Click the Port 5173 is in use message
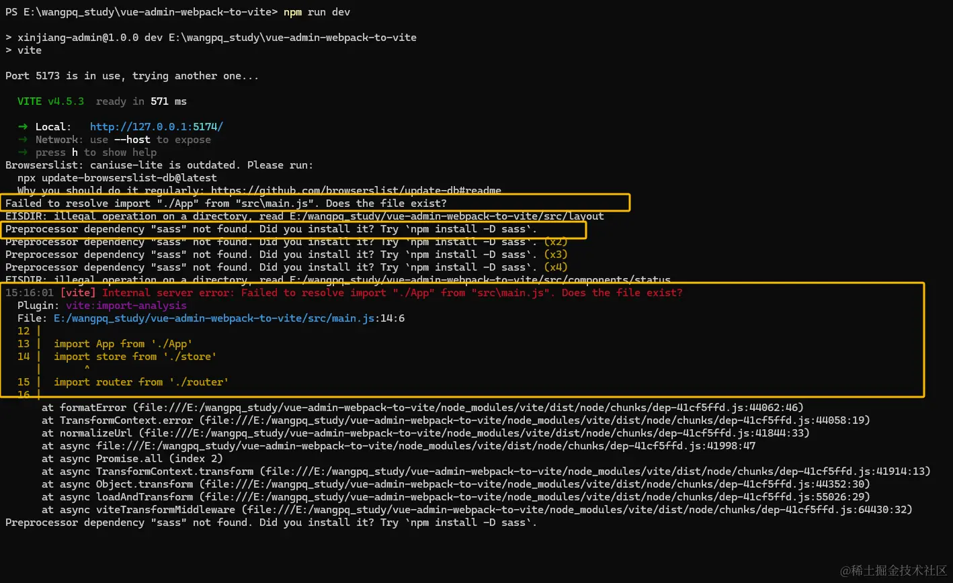The image size is (953, 583). (x=132, y=76)
